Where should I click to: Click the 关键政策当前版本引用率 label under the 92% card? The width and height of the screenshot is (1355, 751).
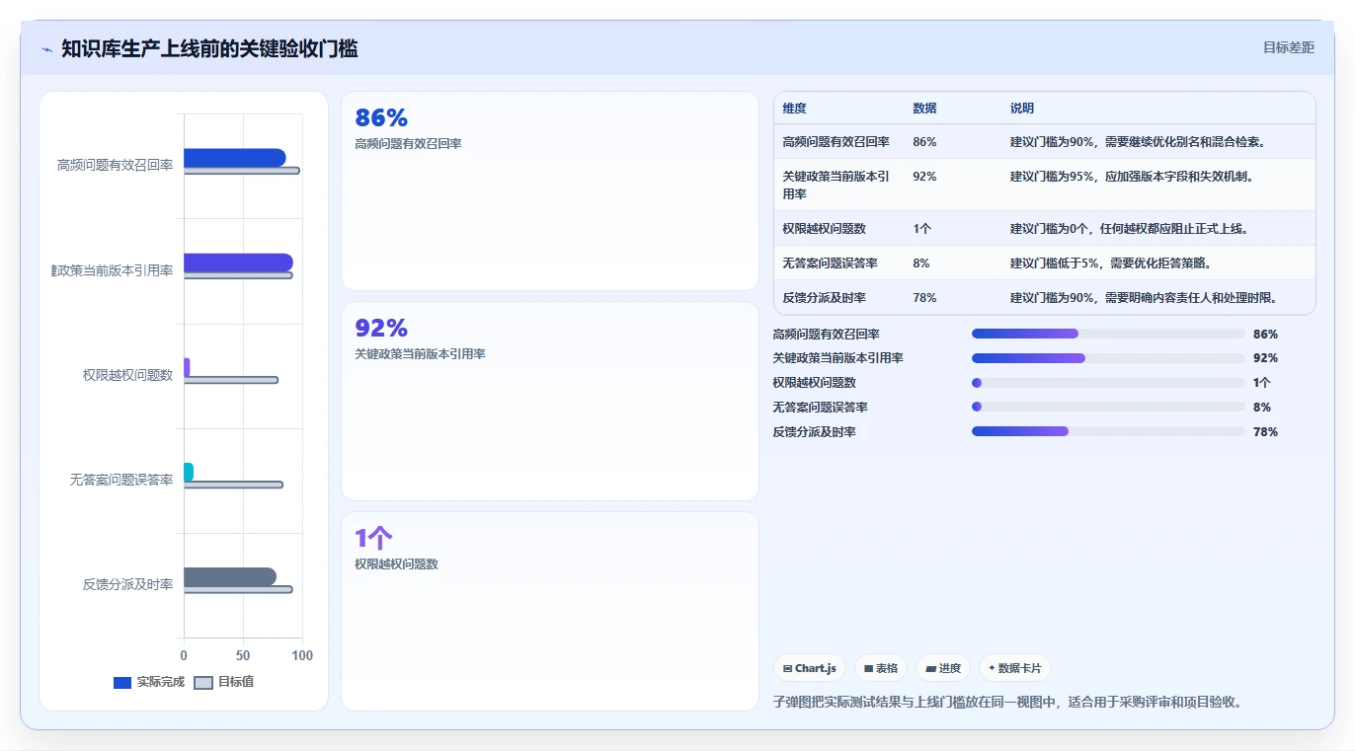pyautogui.click(x=420, y=354)
